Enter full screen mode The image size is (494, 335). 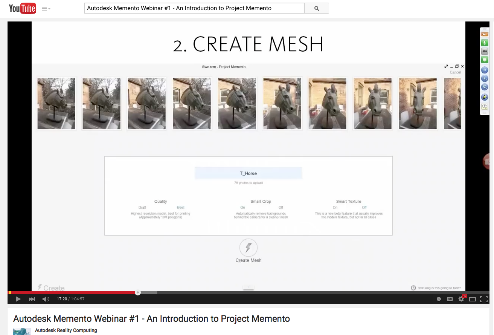tap(484, 299)
